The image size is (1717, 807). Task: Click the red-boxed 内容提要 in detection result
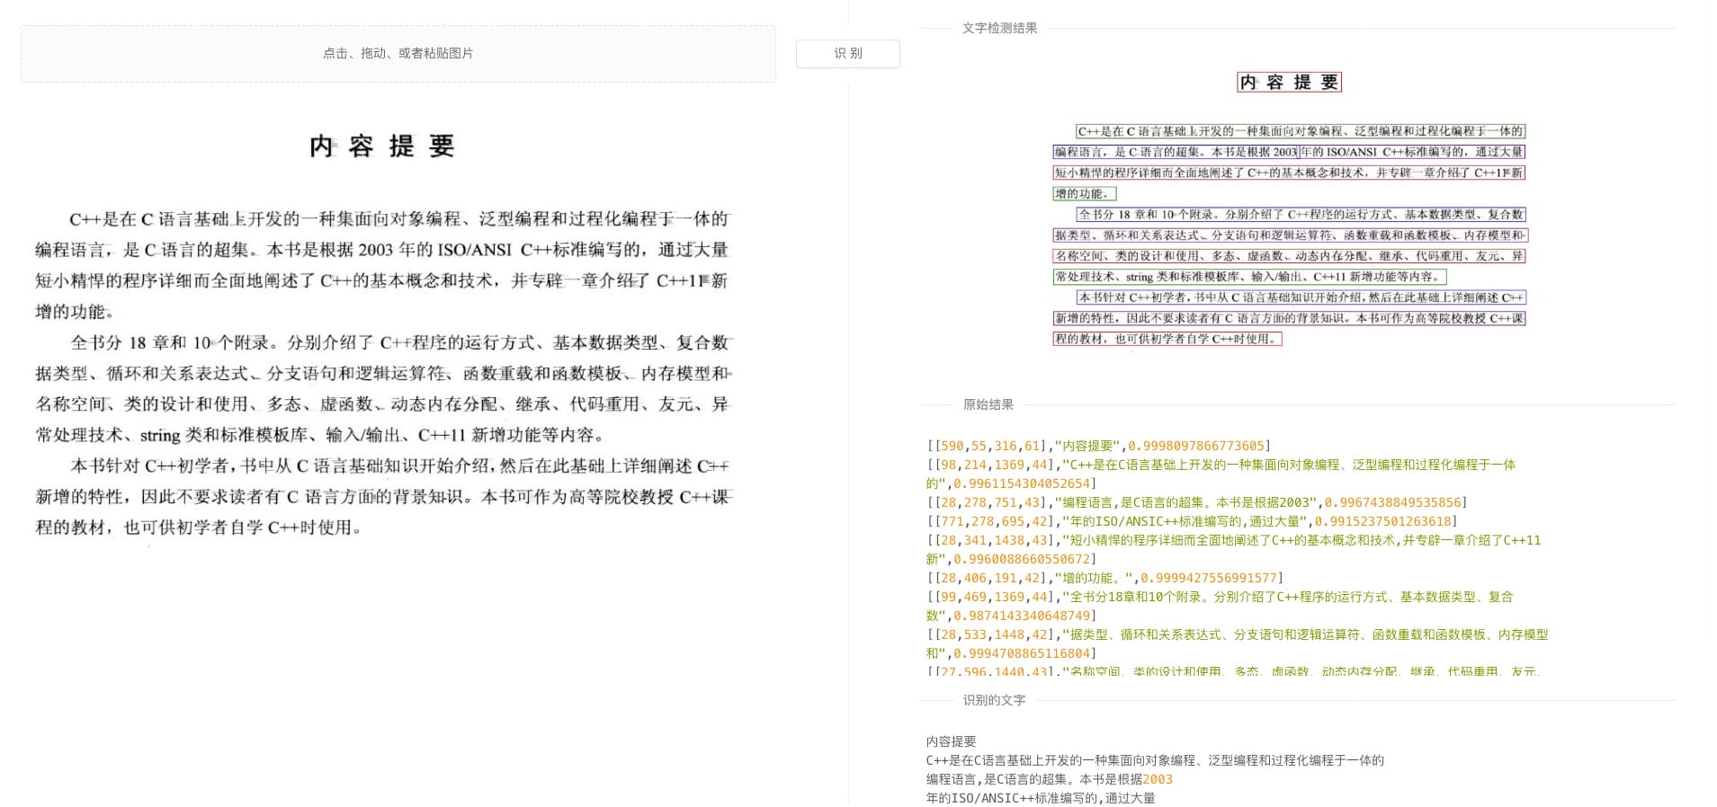pyautogui.click(x=1289, y=83)
